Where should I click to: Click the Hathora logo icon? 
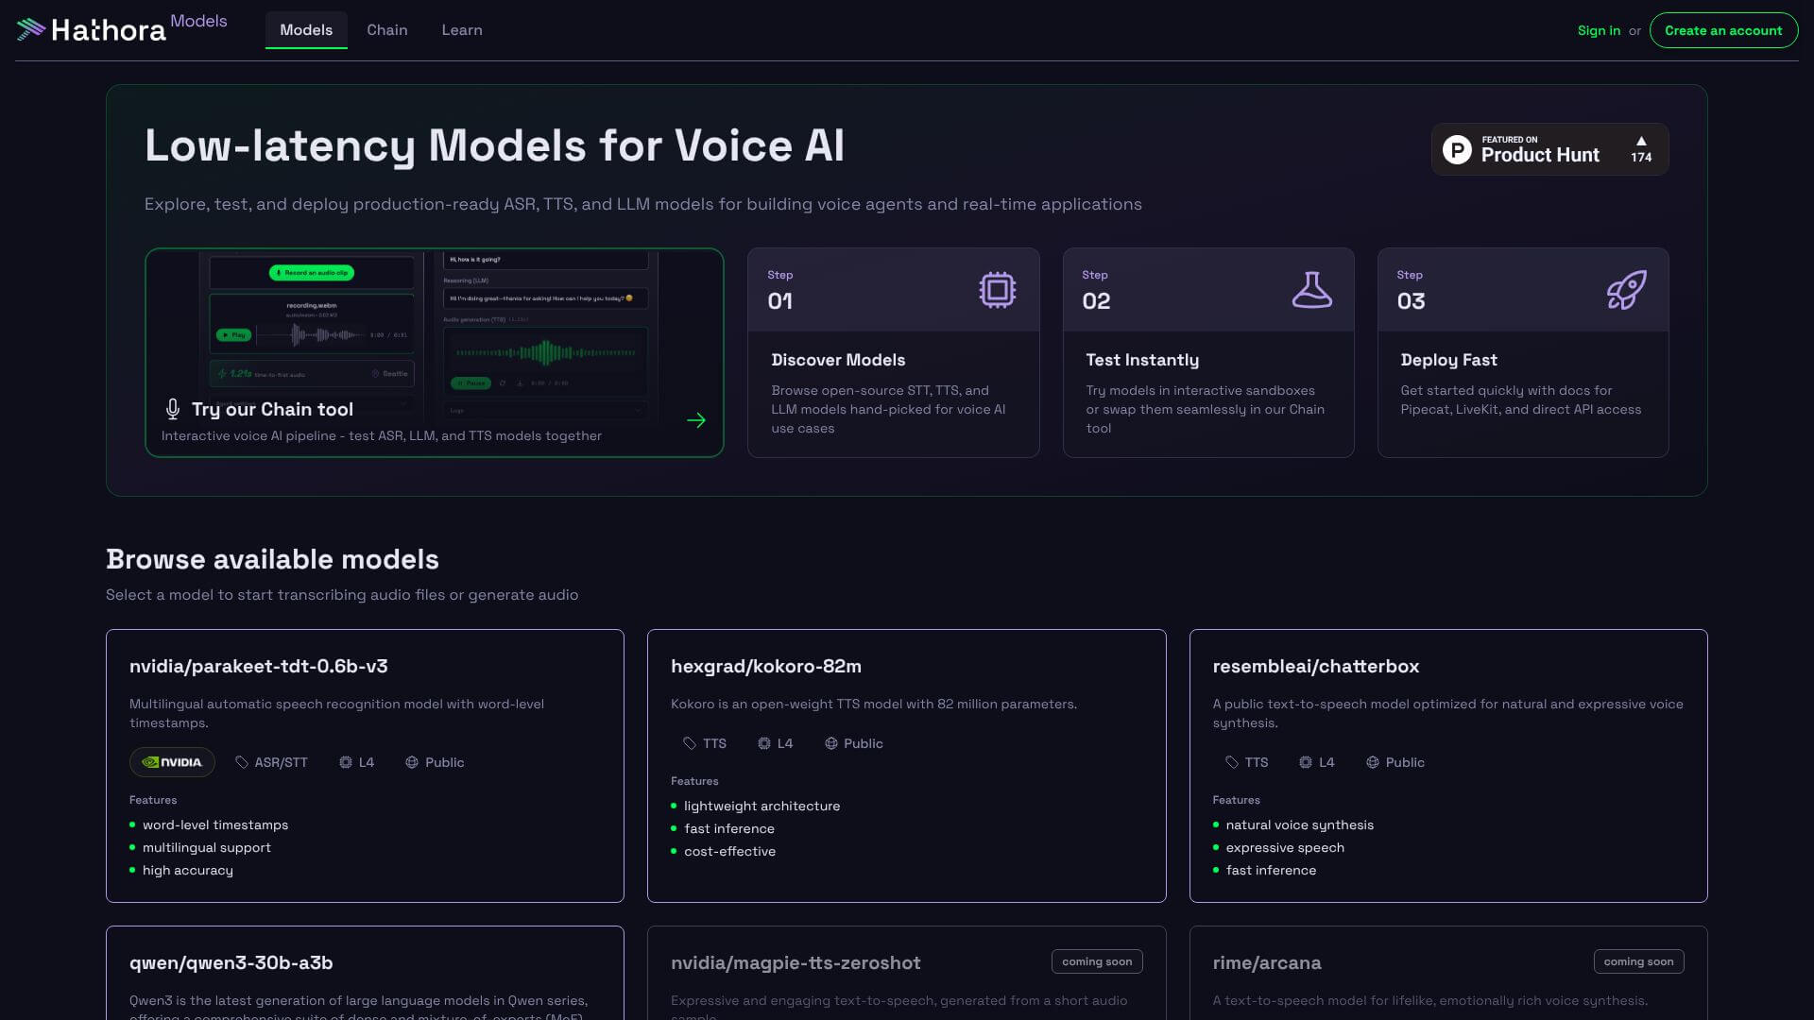[x=30, y=29]
